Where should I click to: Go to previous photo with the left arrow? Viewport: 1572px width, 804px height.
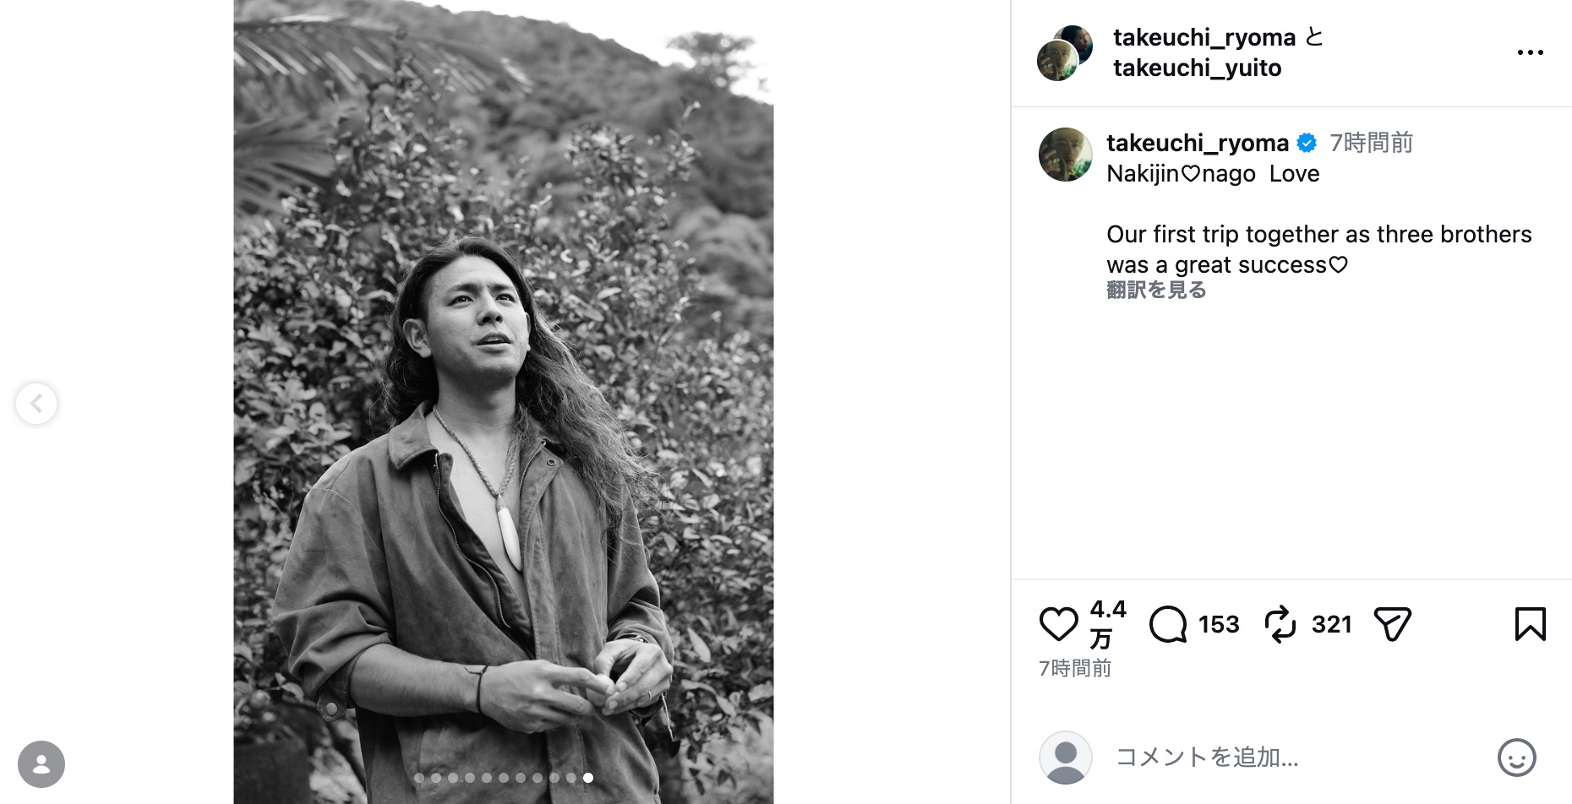click(x=36, y=403)
